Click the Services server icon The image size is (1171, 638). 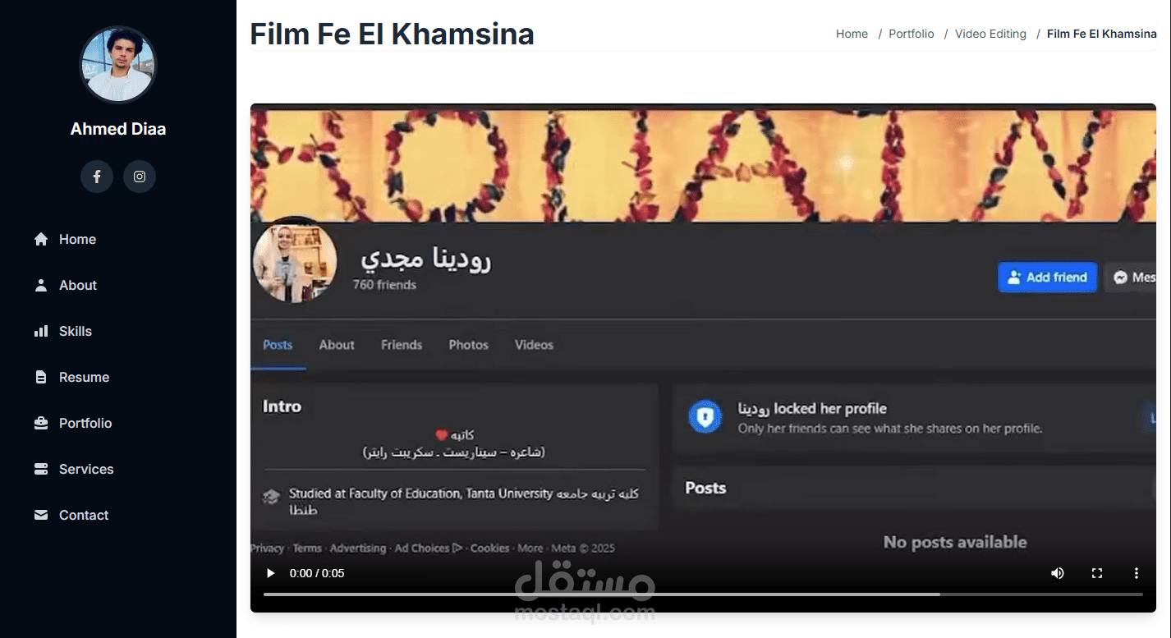pos(41,469)
